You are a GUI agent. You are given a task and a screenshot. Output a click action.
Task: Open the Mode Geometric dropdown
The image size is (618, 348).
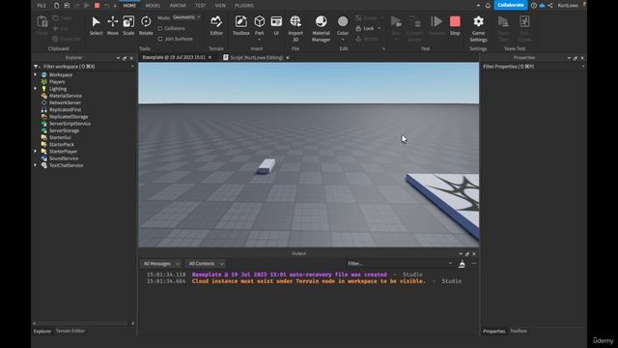point(186,17)
